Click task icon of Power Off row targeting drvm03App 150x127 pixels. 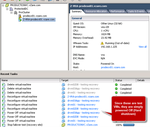coord(3,113)
